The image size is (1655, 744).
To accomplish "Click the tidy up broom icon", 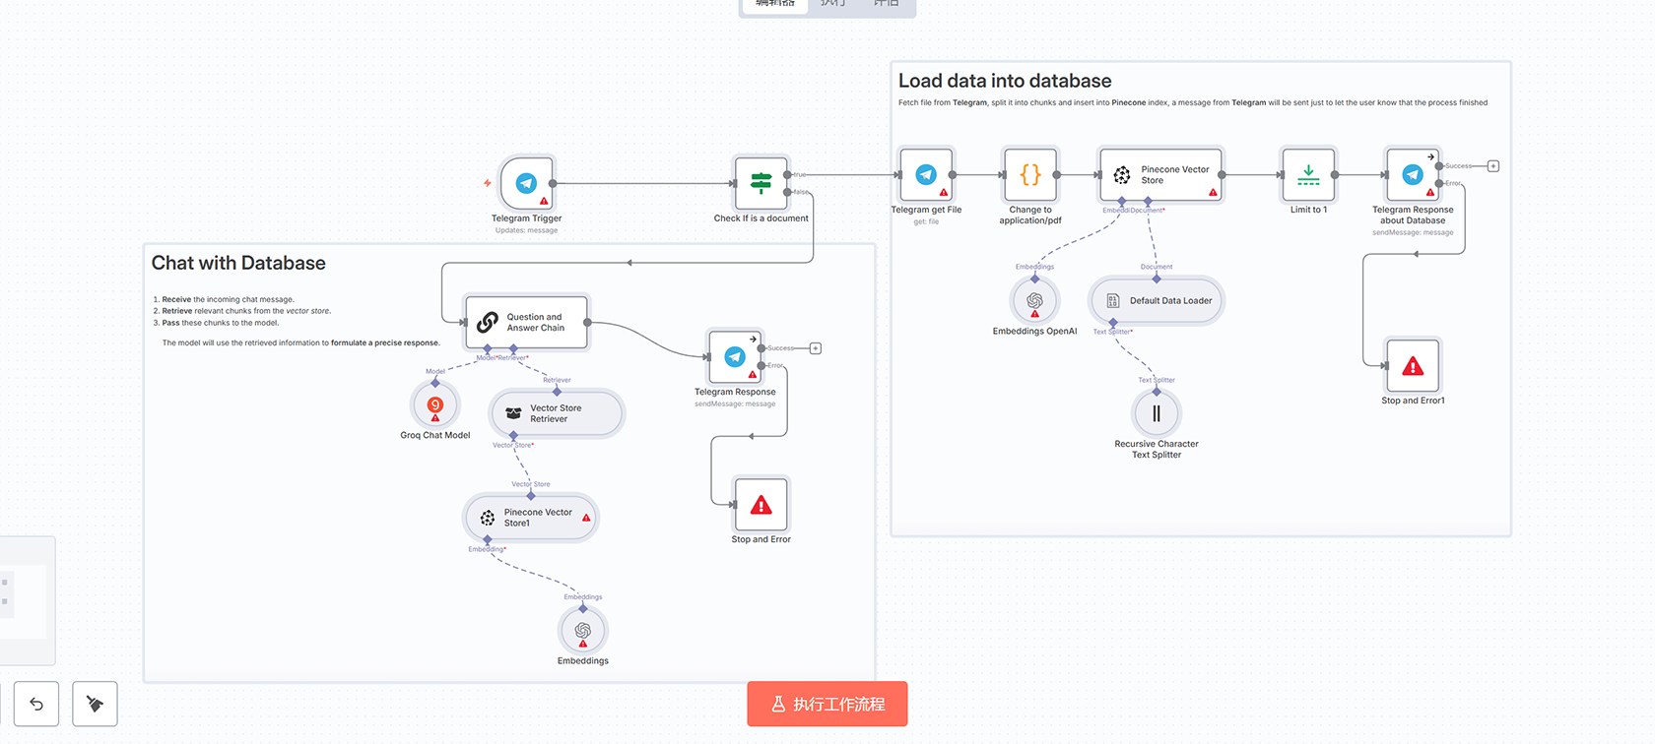I will pos(95,704).
